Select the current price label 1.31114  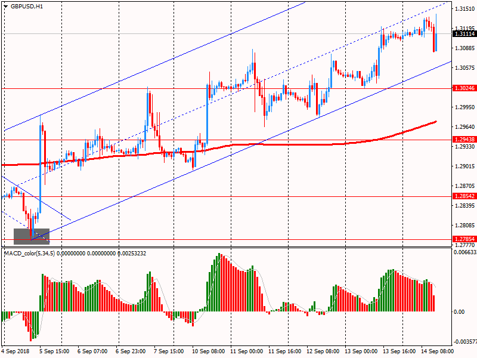click(x=464, y=34)
